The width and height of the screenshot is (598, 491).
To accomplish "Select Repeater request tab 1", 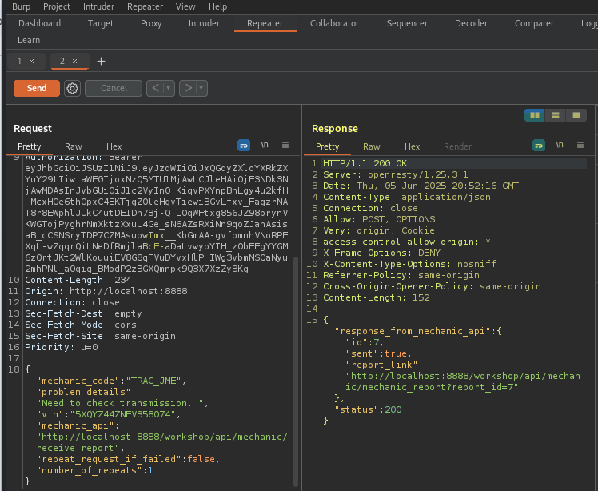I will (x=20, y=61).
